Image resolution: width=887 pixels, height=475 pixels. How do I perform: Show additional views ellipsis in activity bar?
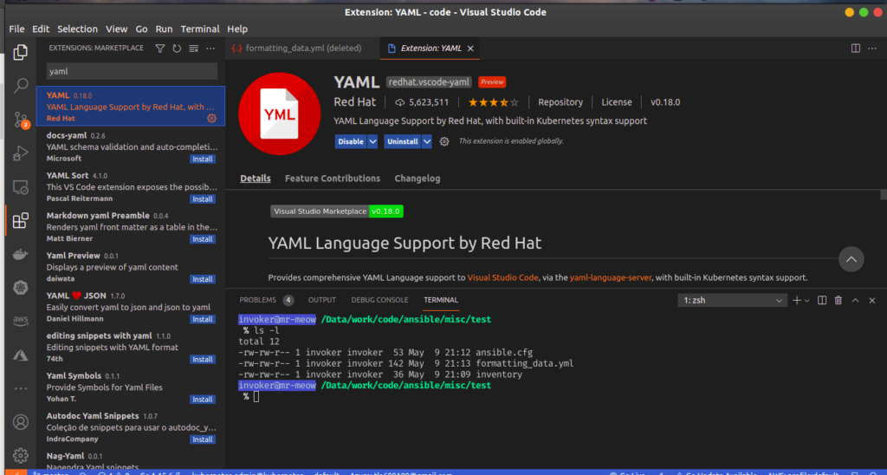click(21, 389)
